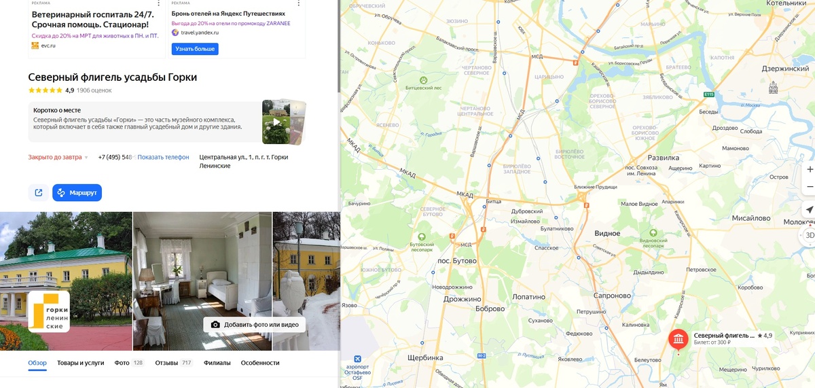Open the Фото tab
815x388 pixels.
click(129, 363)
